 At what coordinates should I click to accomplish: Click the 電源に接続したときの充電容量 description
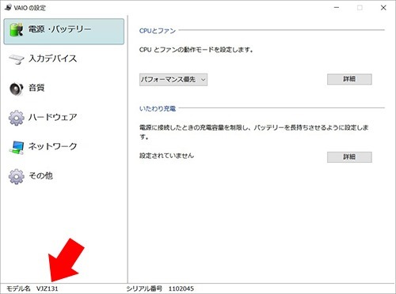click(x=253, y=132)
